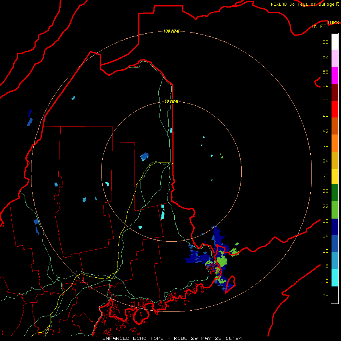Pick the light blue legend swatch
The image size is (341, 341).
coord(335,261)
